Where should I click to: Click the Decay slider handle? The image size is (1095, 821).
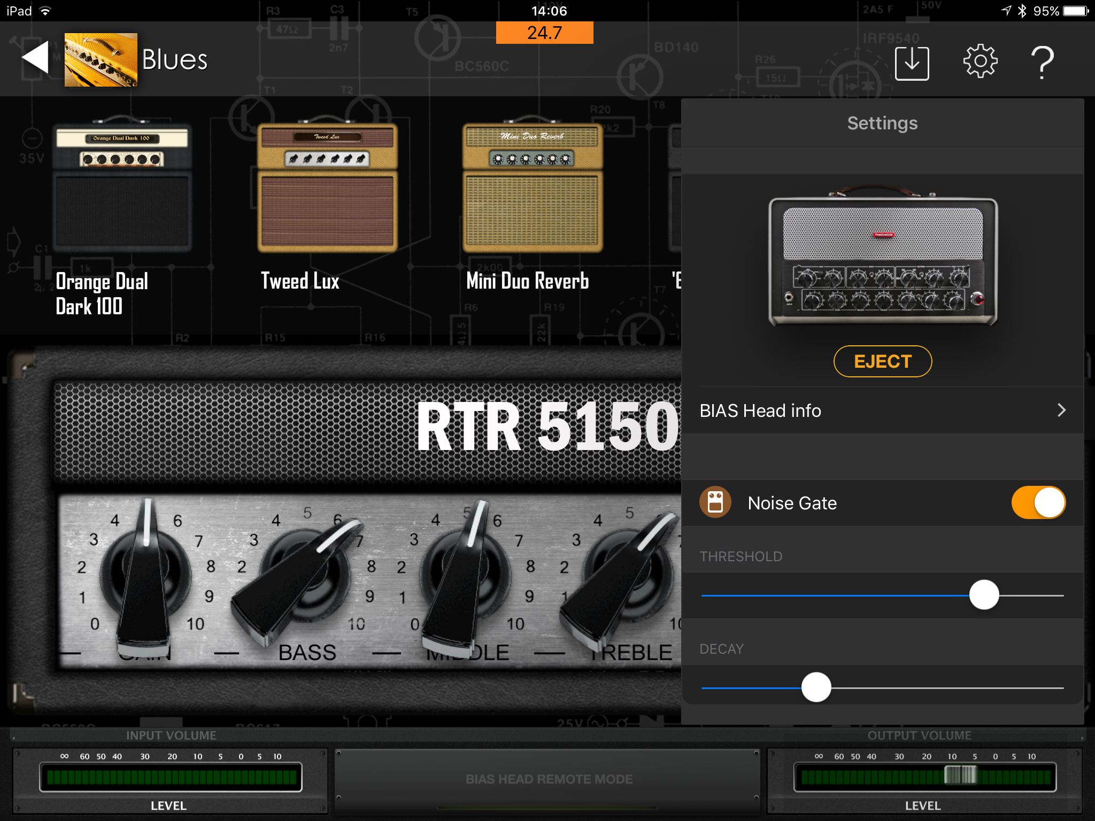pyautogui.click(x=816, y=687)
